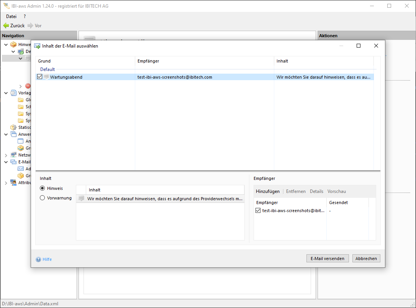The height and width of the screenshot is (308, 416).
Task: Click the red stop icon in navigation tree
Action: 28,86
